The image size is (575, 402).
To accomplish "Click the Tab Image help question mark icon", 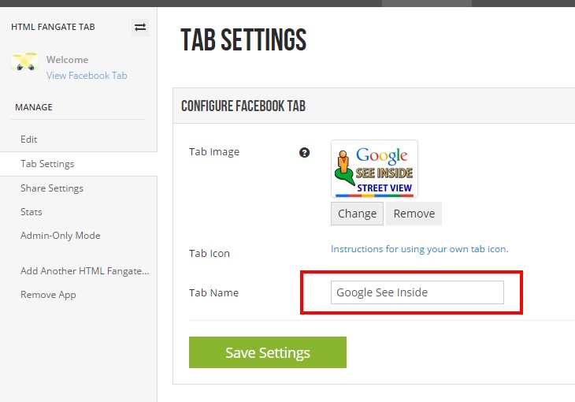I will click(304, 152).
